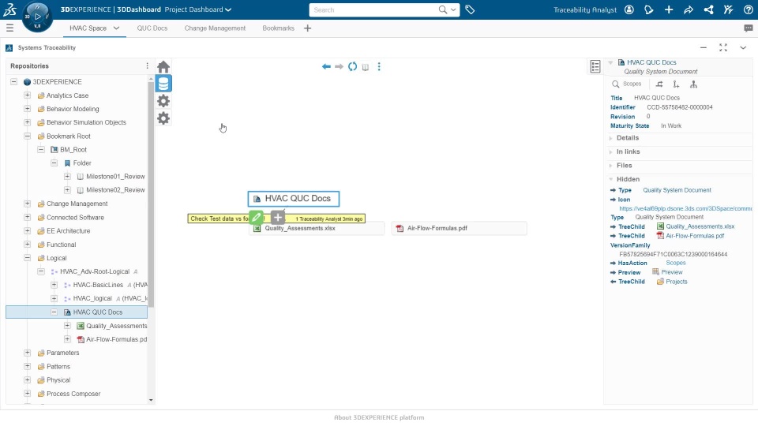This screenshot has height=426, width=758.
Task: Open the search options dropdown arrow
Action: pyautogui.click(x=453, y=9)
